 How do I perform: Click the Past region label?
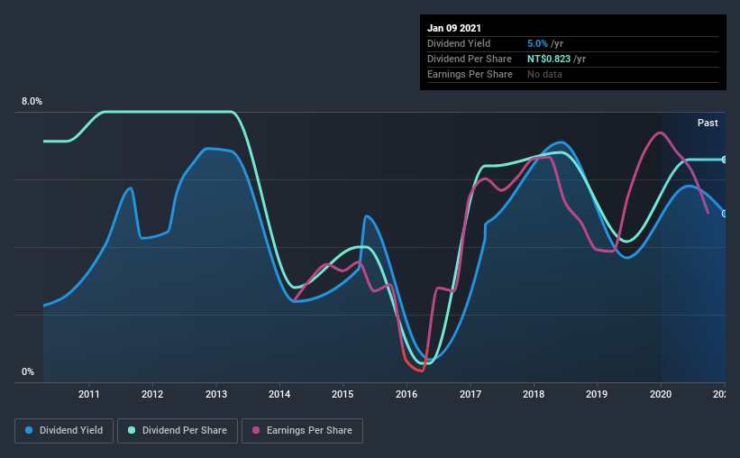coord(708,123)
